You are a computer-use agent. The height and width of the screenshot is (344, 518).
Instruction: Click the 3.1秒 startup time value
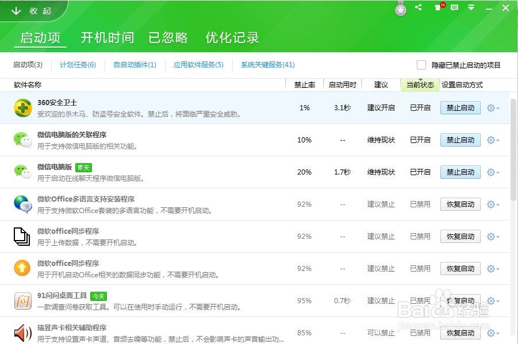342,107
